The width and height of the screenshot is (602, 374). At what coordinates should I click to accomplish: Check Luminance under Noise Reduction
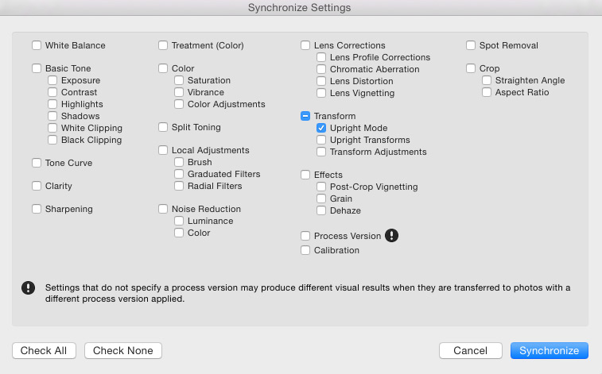pos(178,221)
